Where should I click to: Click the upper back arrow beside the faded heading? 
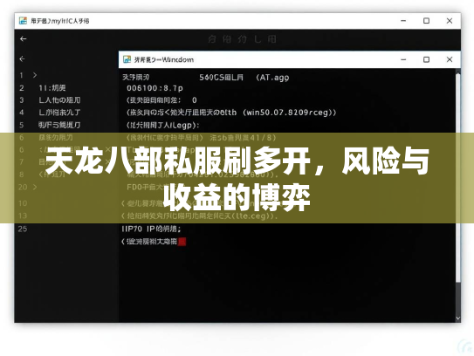[23, 39]
